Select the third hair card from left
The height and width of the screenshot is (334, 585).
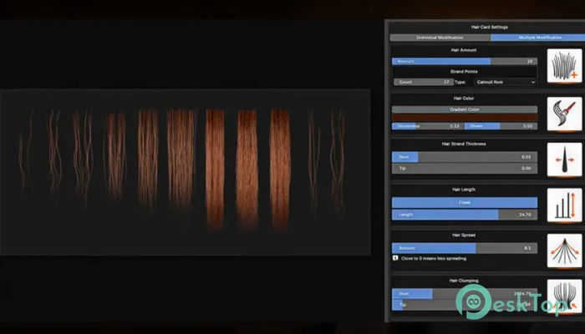tap(83, 157)
